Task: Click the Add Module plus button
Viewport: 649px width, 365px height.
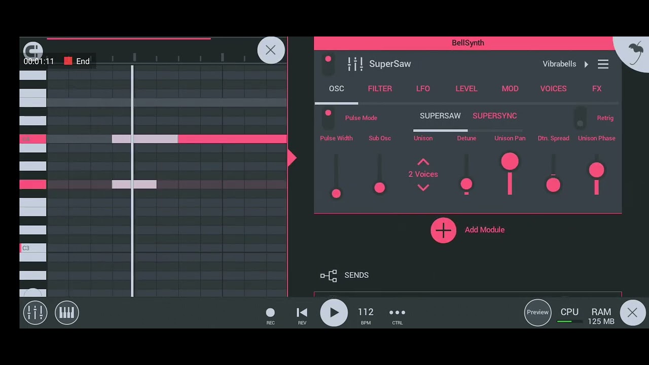Action: [444, 230]
